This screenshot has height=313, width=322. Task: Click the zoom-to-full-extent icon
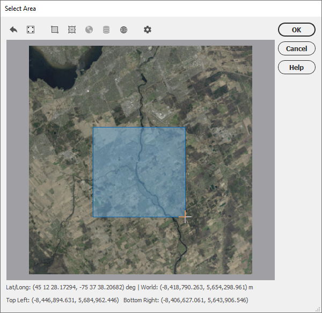click(31, 30)
